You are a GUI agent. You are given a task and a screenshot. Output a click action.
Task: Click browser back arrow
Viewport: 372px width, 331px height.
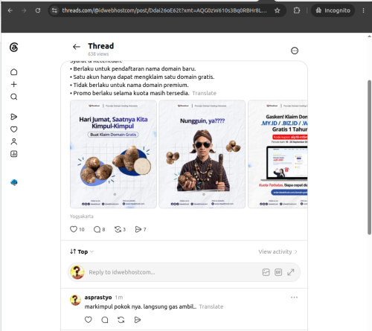pyautogui.click(x=10, y=10)
